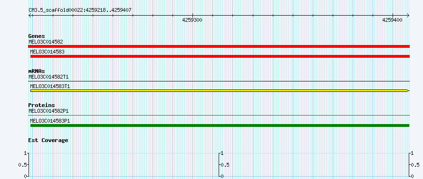The image size is (423, 179).
Task: Click the Est Coverage track heading
Action: pyautogui.click(x=48, y=140)
